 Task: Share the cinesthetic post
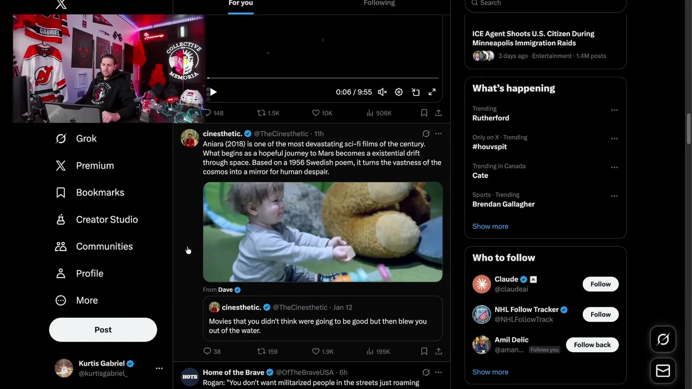[x=438, y=351]
